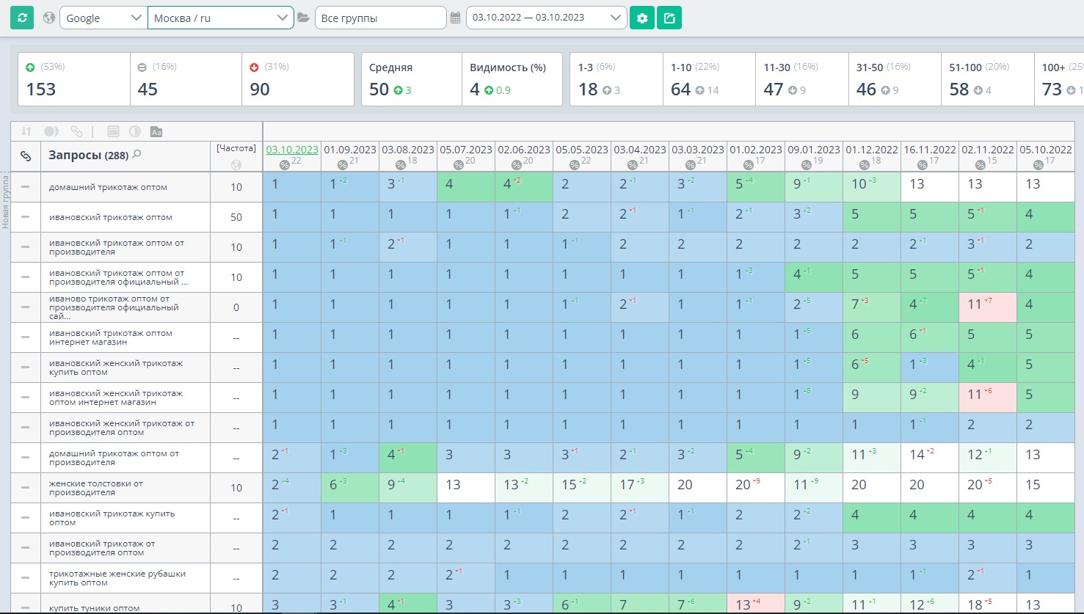Select the 100+ positions summary card
Screen dimensions: 1084x614
click(x=1059, y=79)
